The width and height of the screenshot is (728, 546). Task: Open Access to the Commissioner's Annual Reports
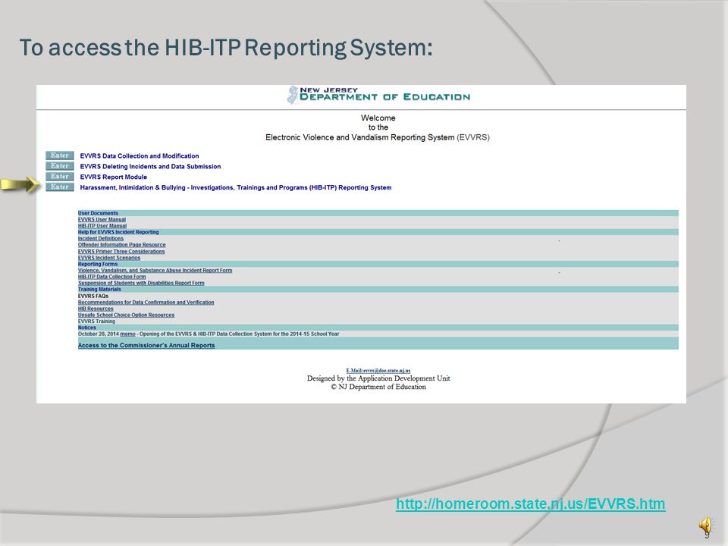(x=146, y=346)
